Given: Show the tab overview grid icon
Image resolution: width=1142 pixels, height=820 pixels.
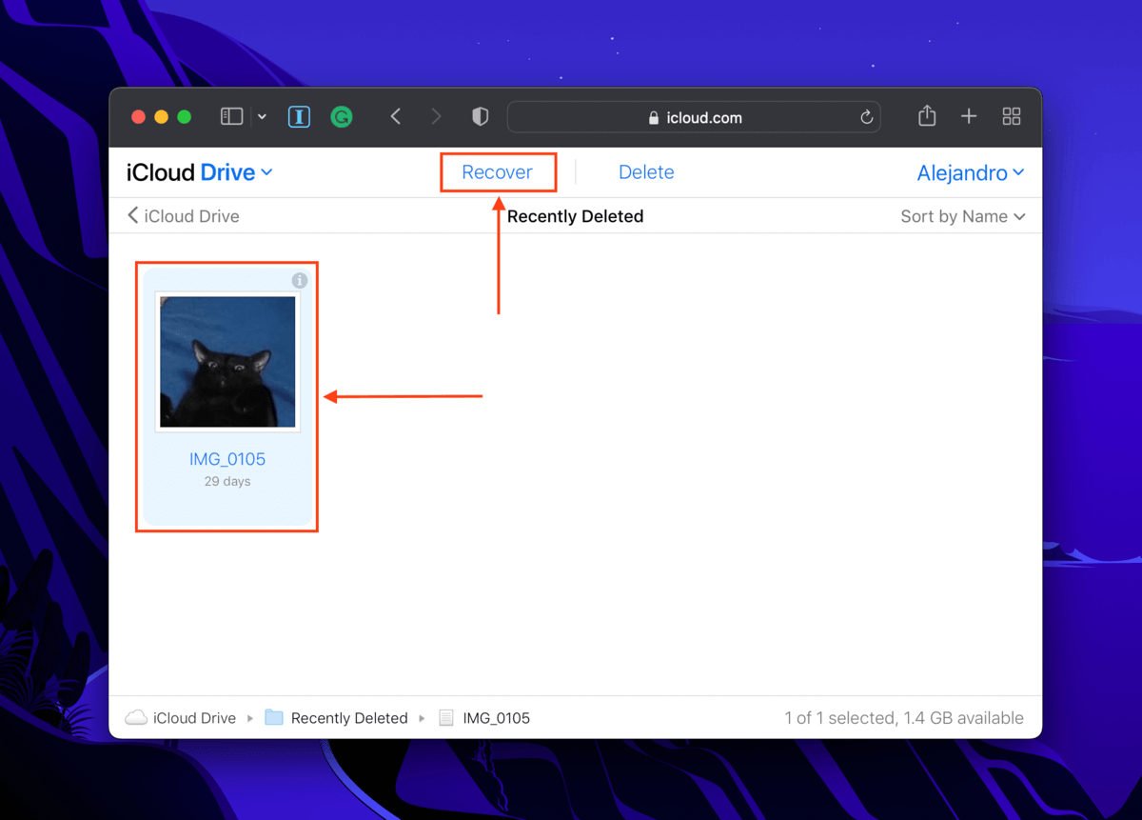Looking at the screenshot, I should tap(1012, 116).
